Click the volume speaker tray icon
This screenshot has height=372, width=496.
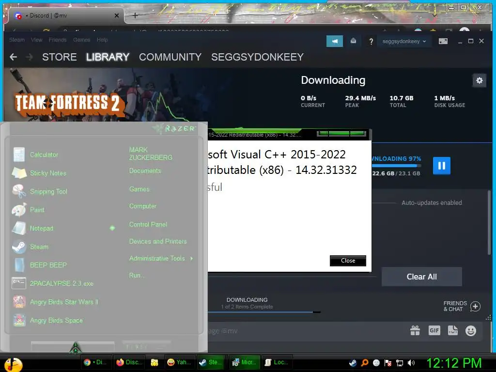[x=411, y=363]
